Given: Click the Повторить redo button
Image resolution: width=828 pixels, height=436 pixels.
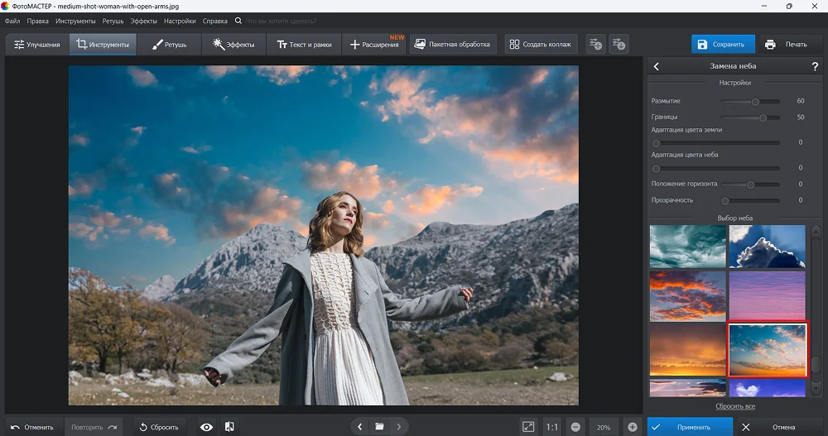Looking at the screenshot, I should [94, 427].
